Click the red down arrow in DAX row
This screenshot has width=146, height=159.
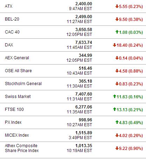(114, 45)
